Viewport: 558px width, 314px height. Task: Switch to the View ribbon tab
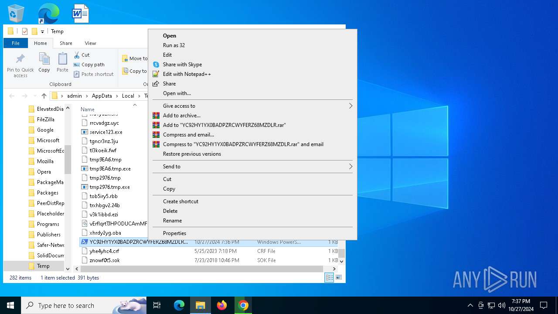pyautogui.click(x=90, y=43)
